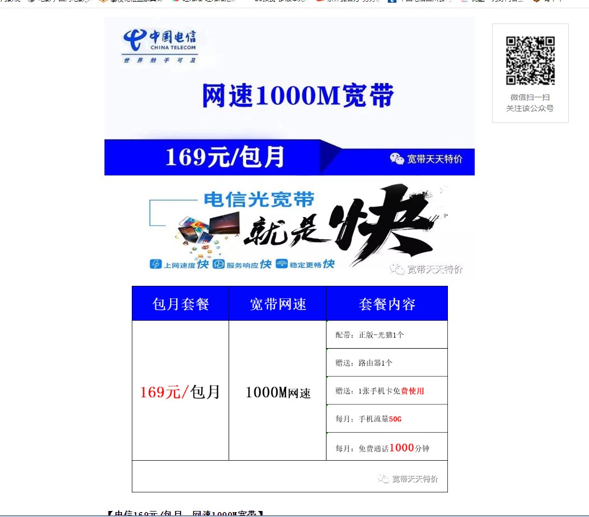Screen dimensions: 589x517
Task: Click the 宽带网速 table header
Action: (278, 304)
